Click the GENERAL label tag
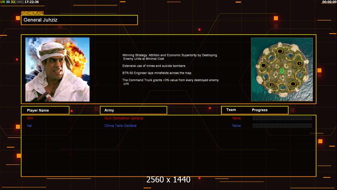The width and height of the screenshot is (337, 190). click(32, 13)
